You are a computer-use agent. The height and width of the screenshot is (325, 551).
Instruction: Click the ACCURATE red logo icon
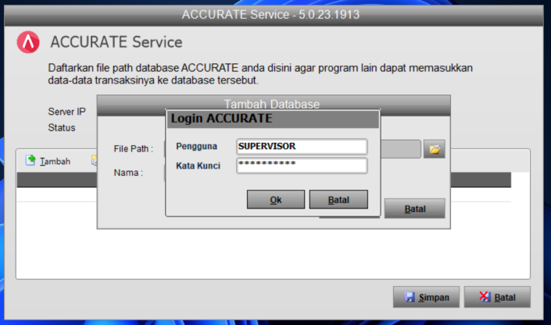(28, 42)
